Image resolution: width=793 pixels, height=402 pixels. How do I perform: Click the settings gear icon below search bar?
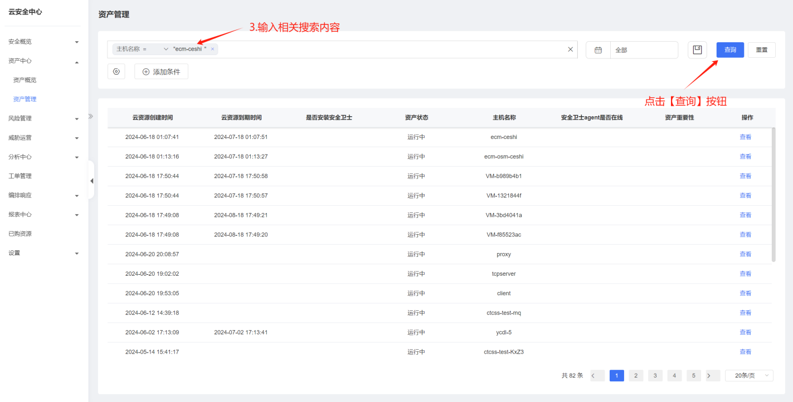[x=116, y=72]
